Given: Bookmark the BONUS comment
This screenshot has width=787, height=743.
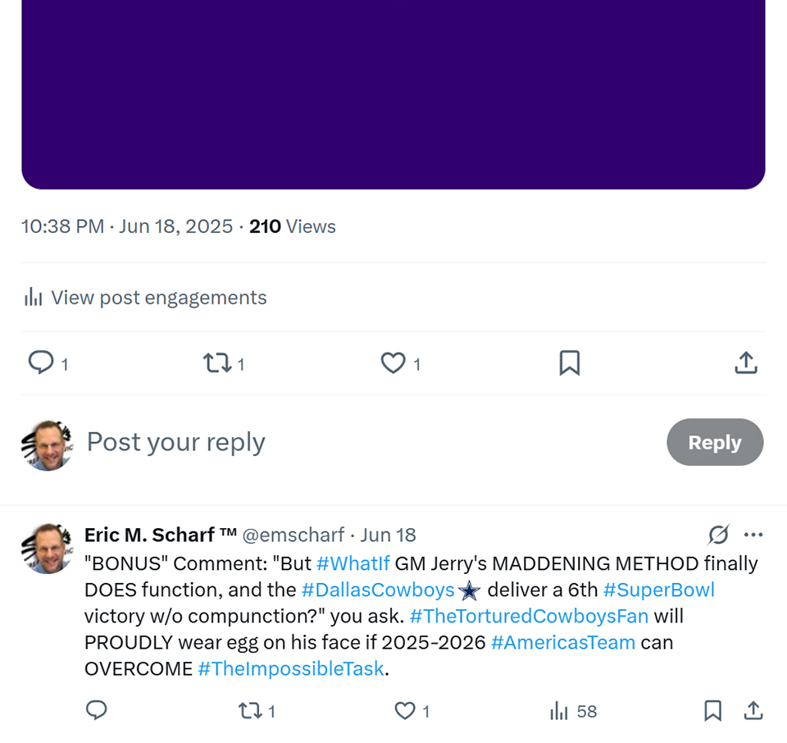Looking at the screenshot, I should 712,710.
